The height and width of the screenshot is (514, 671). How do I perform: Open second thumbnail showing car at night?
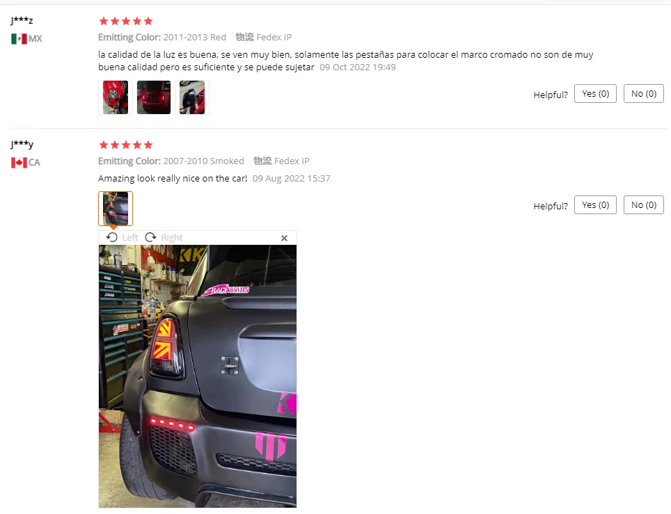pos(154,97)
